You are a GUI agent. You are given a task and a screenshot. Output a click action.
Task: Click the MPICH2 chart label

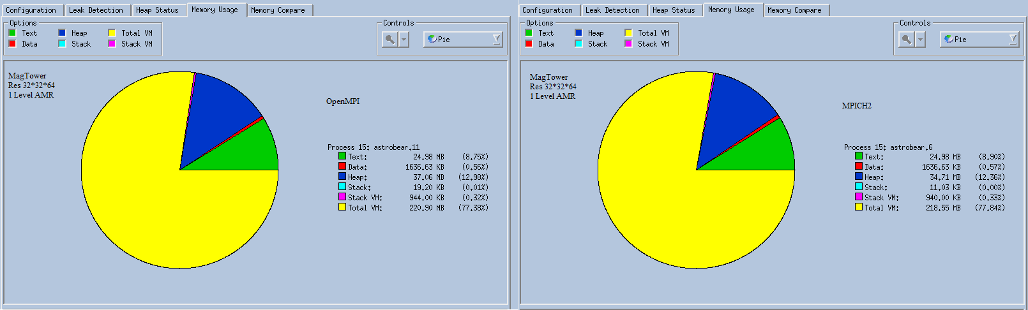coord(856,106)
